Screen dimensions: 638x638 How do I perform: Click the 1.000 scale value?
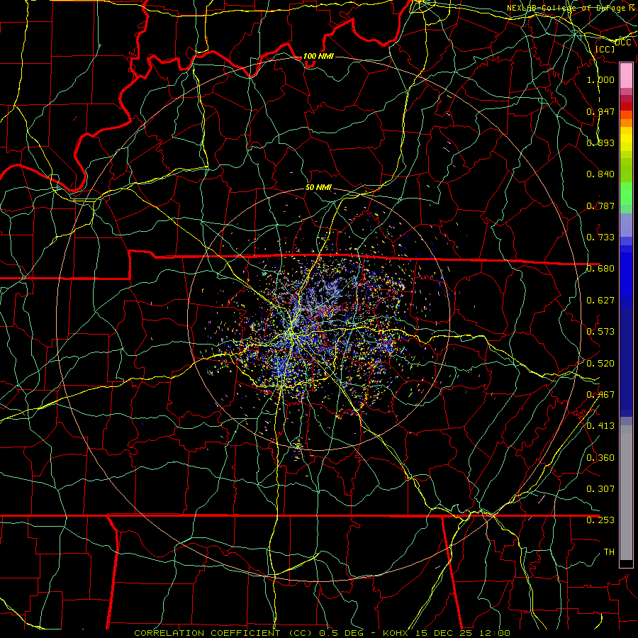pyautogui.click(x=600, y=79)
